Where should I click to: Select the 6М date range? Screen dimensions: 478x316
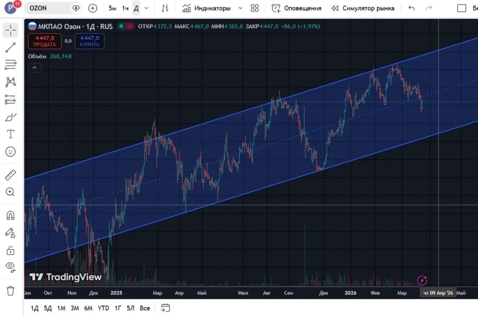pyautogui.click(x=88, y=308)
